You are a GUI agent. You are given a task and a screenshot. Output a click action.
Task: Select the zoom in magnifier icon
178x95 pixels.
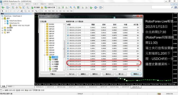click(71, 7)
